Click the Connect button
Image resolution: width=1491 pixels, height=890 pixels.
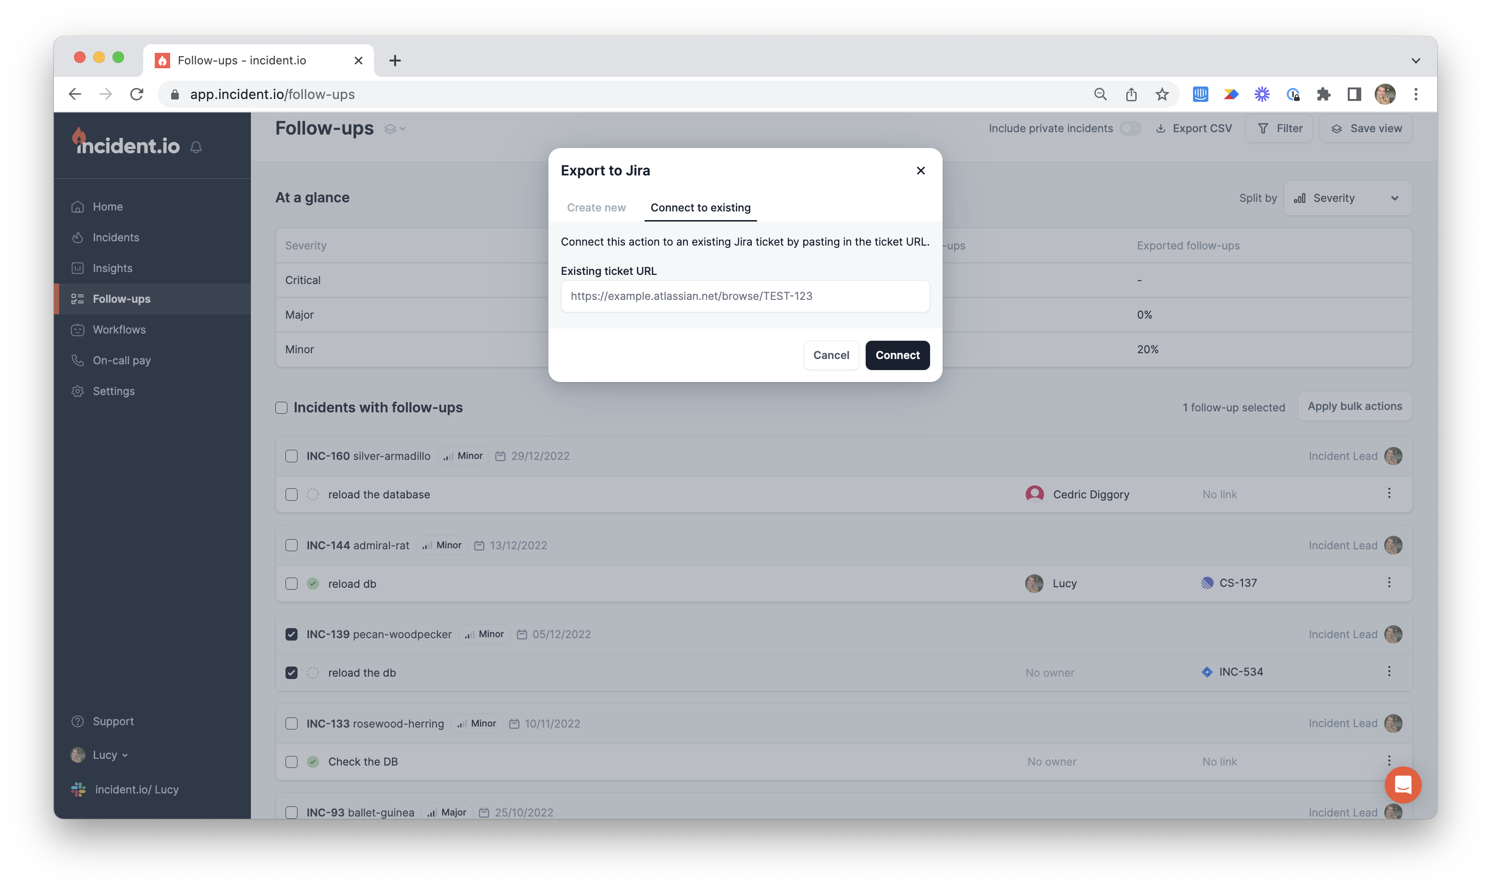pyautogui.click(x=896, y=355)
